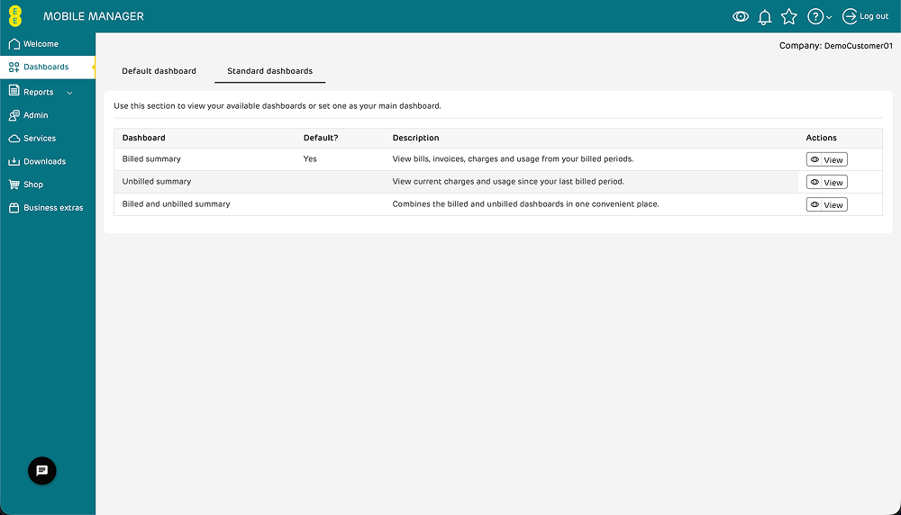Click the Billed summary description text
This screenshot has height=515, width=901.
click(514, 159)
